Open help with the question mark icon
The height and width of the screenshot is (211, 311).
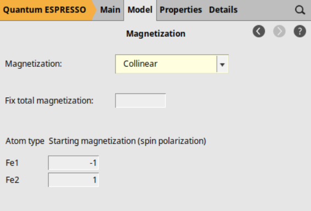tap(300, 31)
